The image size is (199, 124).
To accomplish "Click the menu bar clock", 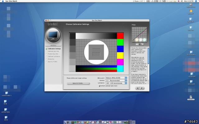I will (189, 1).
